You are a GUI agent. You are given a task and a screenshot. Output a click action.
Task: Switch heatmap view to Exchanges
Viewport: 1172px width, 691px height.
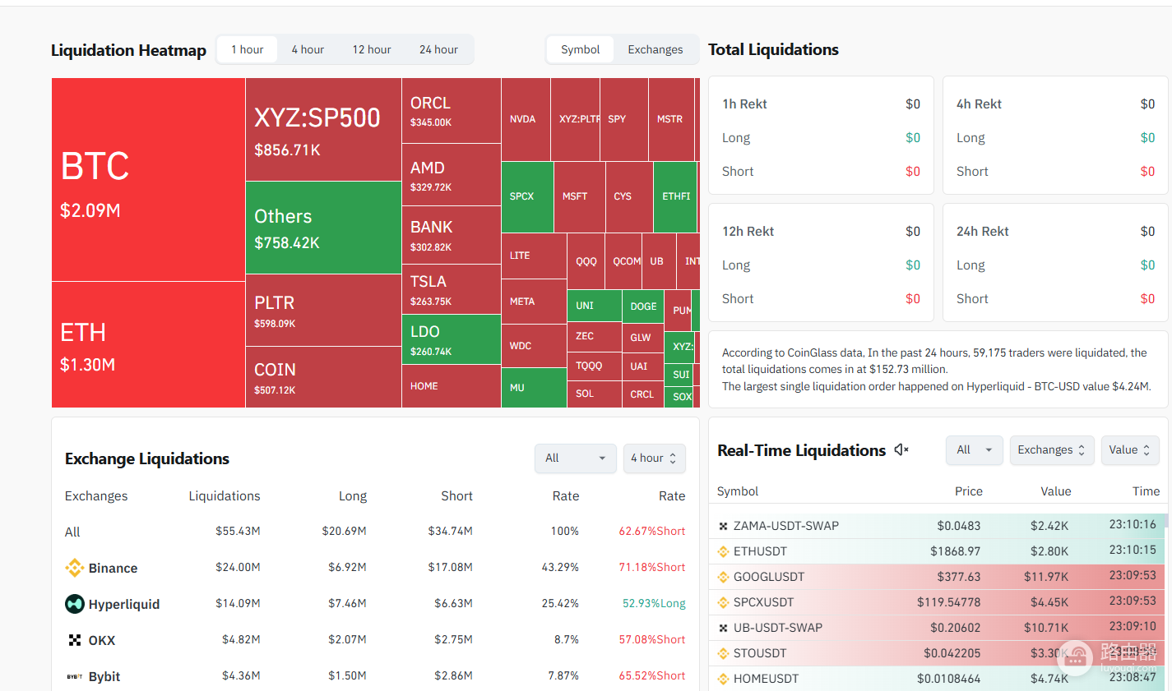point(655,49)
